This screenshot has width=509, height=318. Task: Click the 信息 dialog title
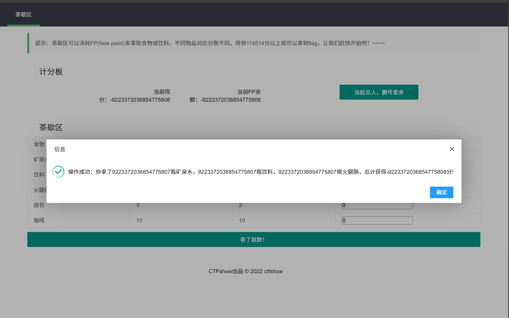(60, 149)
